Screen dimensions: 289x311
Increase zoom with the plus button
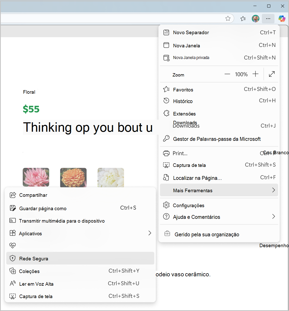(x=256, y=74)
